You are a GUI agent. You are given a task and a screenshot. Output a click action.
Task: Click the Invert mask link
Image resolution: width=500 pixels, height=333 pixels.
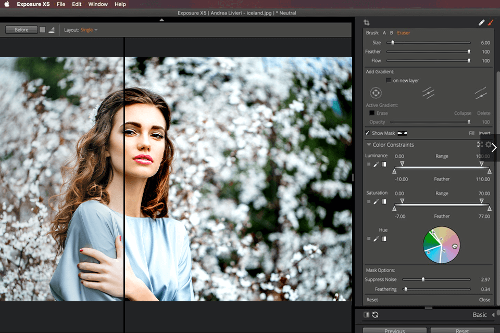(x=484, y=133)
